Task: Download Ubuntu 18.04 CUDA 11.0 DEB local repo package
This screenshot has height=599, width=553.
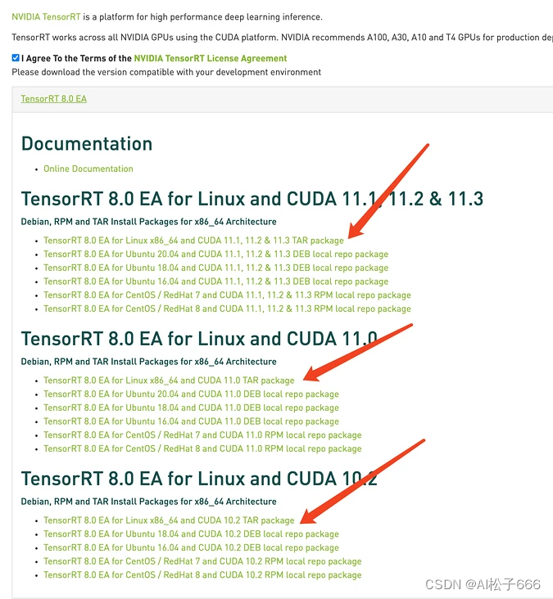Action: (191, 408)
